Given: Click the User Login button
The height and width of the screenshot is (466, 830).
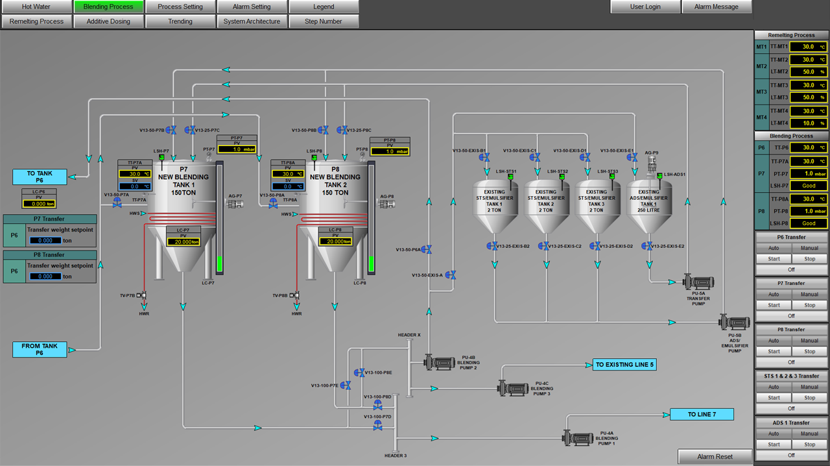Looking at the screenshot, I should click(645, 6).
